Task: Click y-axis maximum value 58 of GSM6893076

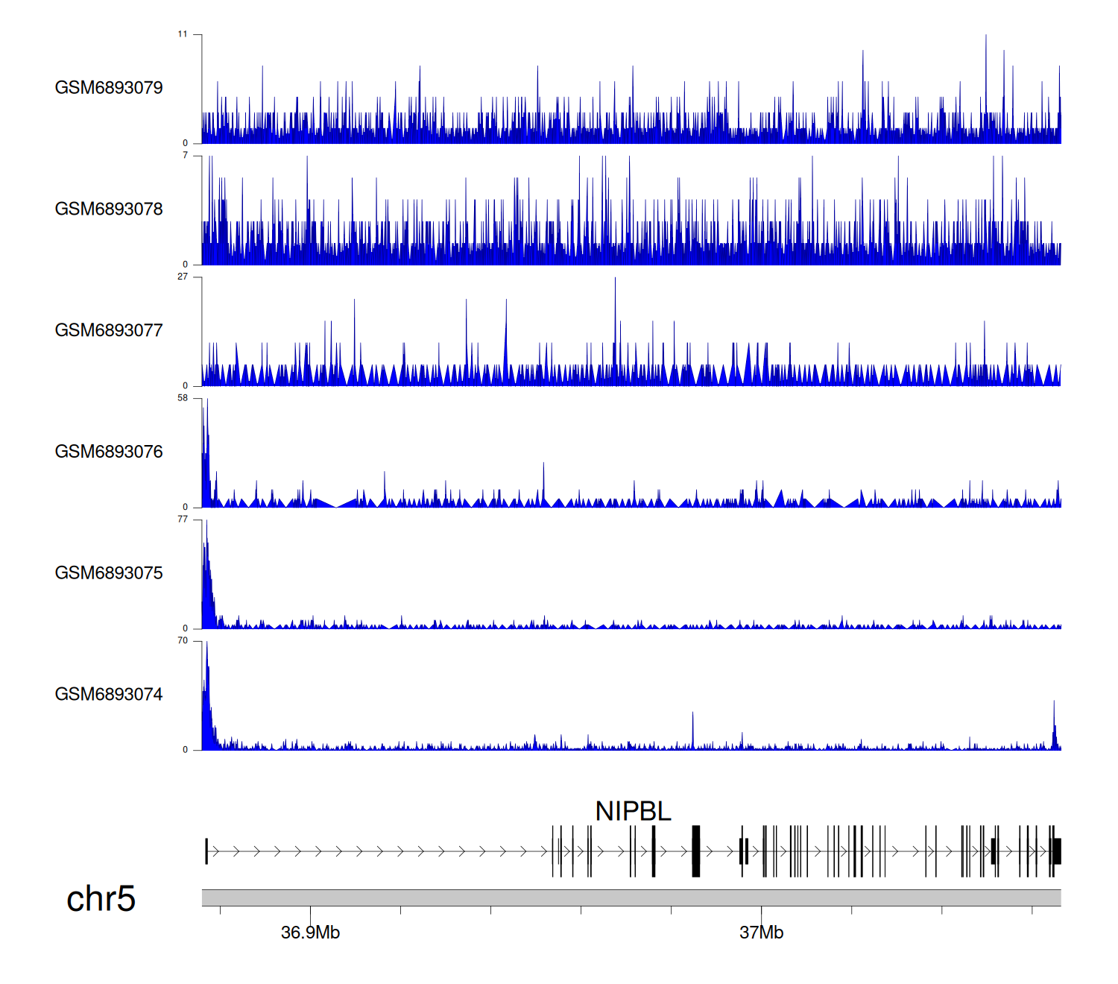Action: 183,398
